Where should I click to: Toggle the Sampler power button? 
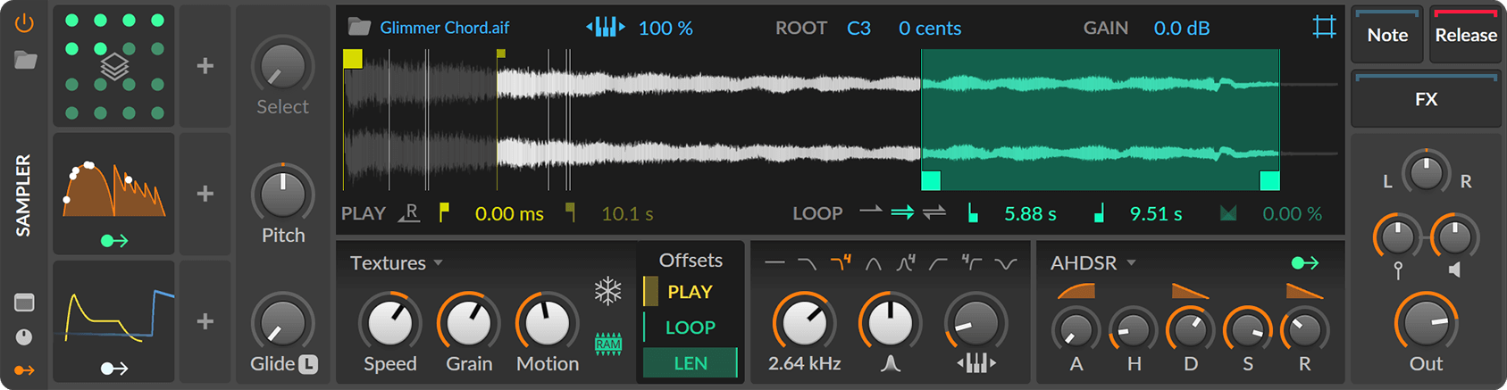coord(24,23)
